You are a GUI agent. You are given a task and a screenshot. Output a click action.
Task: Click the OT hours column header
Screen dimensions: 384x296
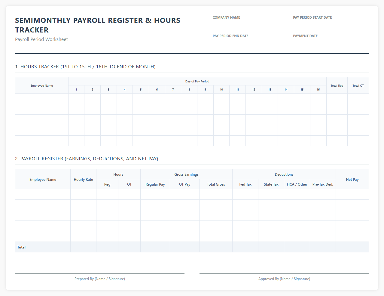(x=129, y=184)
